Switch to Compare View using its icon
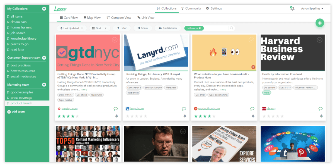 point(119,18)
